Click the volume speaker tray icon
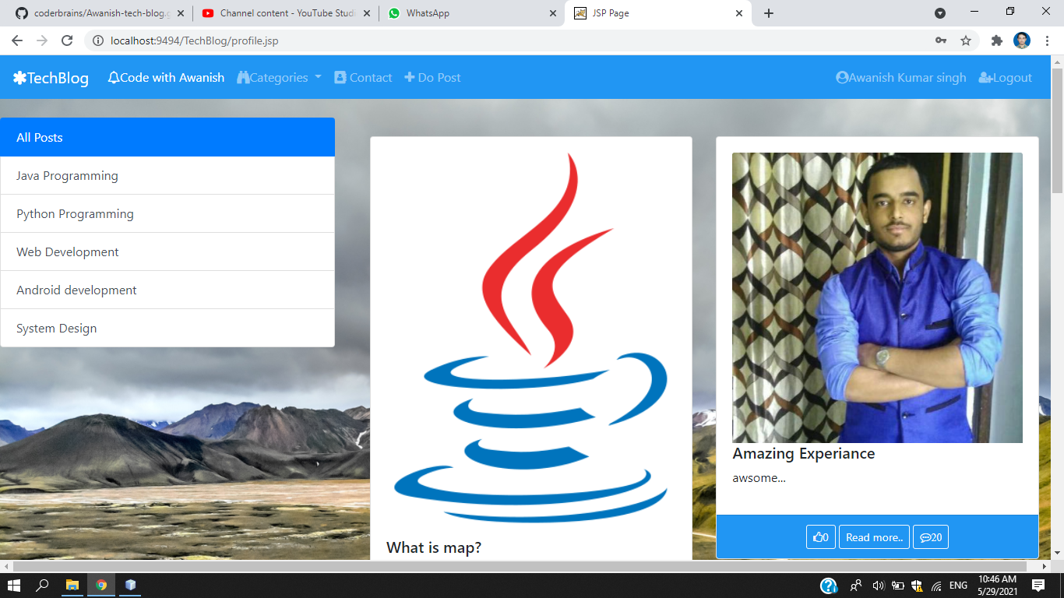This screenshot has width=1064, height=598. [878, 586]
